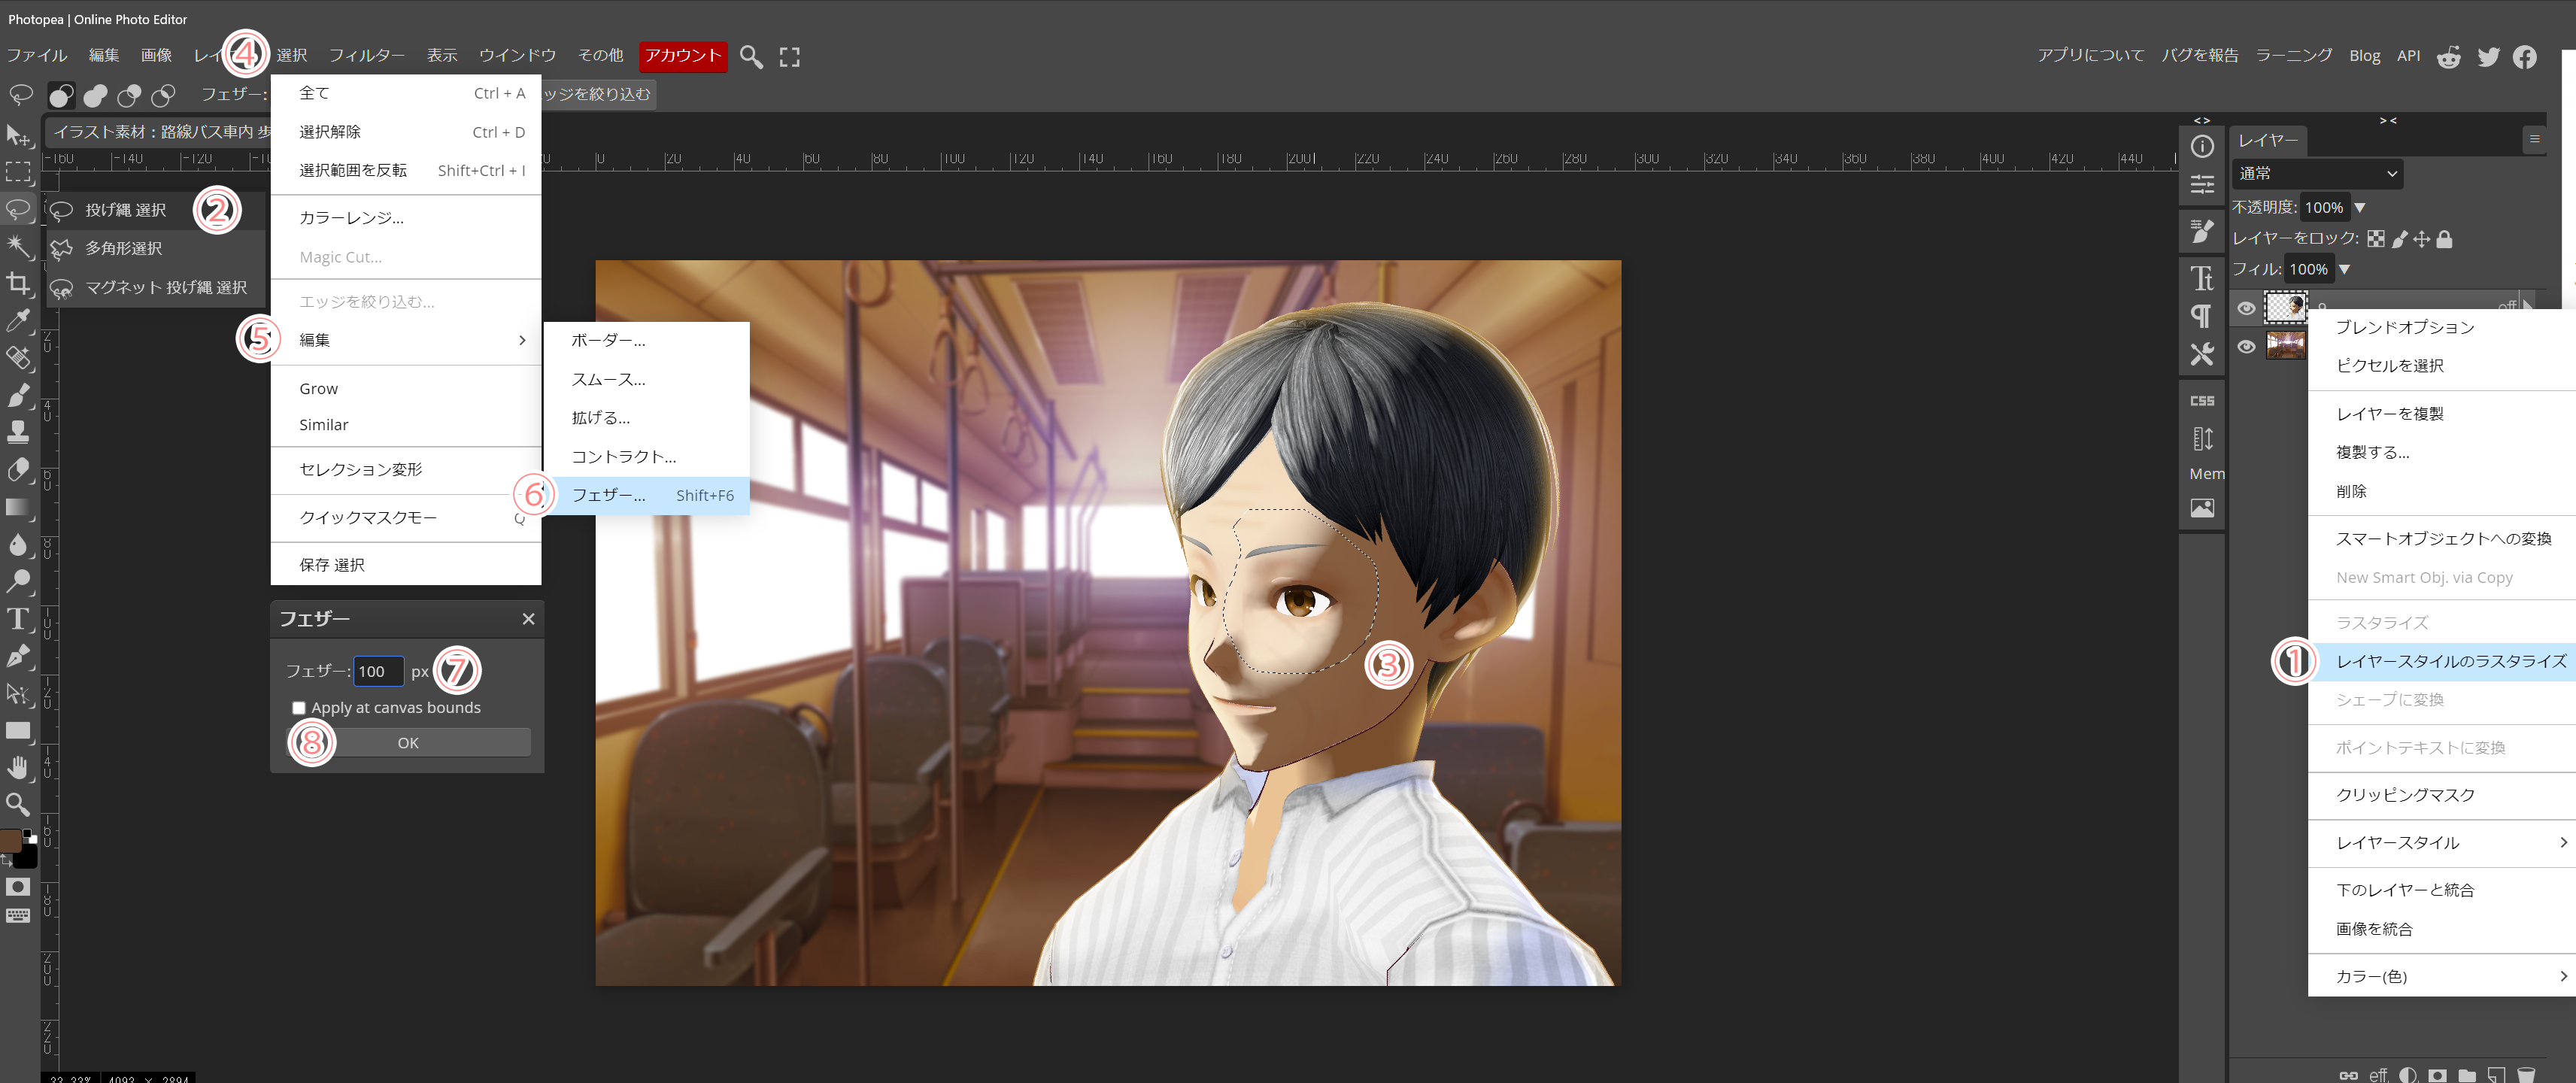Hide the top layer via eye icon
2576x1083 pixels.
tap(2246, 308)
